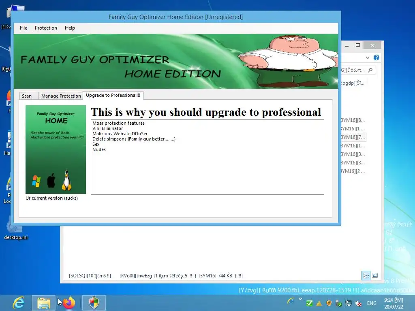Select 'Delete simpsons' line
The height and width of the screenshot is (311, 415).
pyautogui.click(x=134, y=139)
